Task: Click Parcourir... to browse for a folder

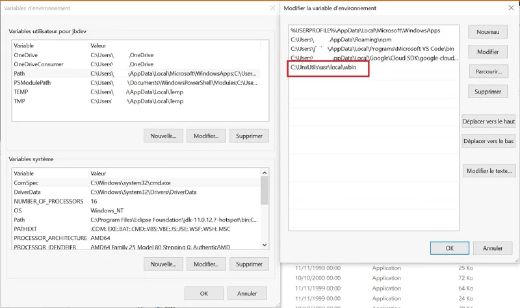Action: pyautogui.click(x=487, y=71)
